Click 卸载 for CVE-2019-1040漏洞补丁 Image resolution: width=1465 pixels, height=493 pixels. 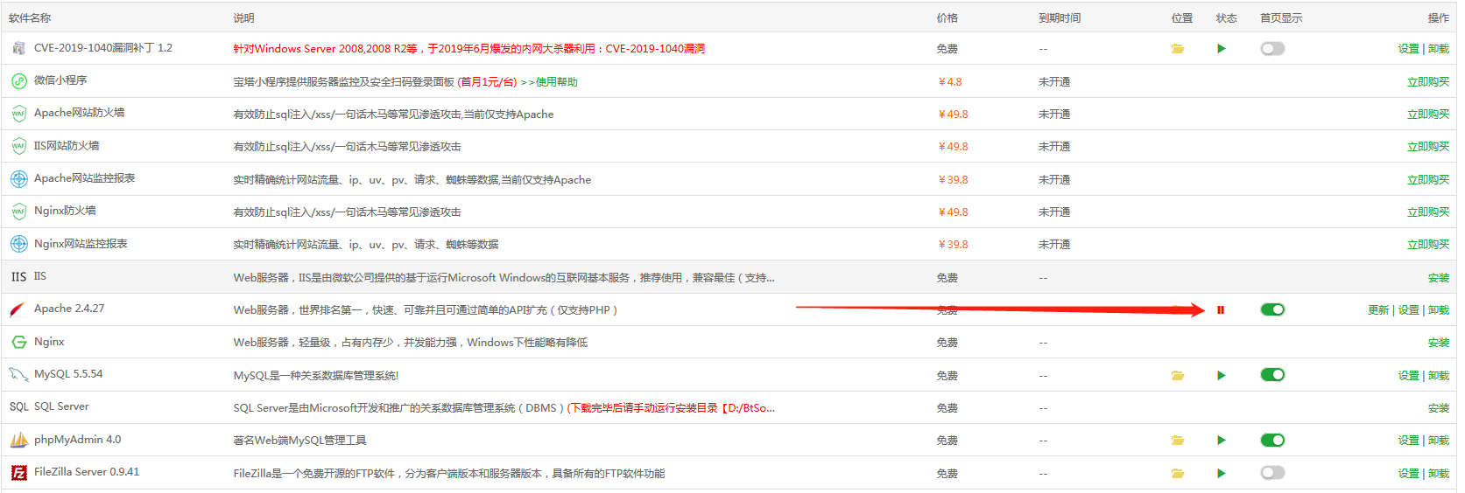click(1439, 49)
